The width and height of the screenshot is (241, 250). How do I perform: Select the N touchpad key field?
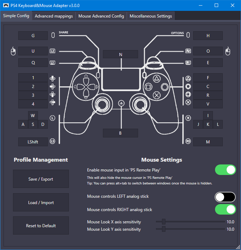120,54
